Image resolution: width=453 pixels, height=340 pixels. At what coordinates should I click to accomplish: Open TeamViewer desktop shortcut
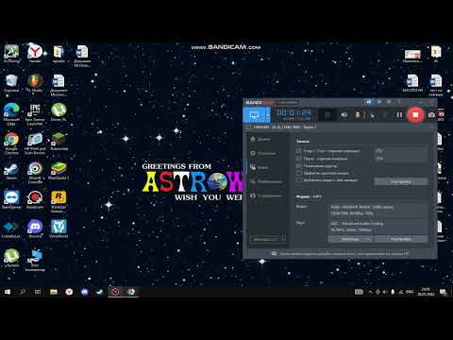tap(11, 199)
